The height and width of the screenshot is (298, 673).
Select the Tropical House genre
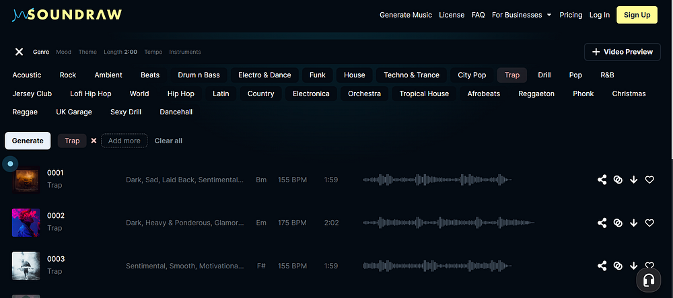(x=424, y=94)
